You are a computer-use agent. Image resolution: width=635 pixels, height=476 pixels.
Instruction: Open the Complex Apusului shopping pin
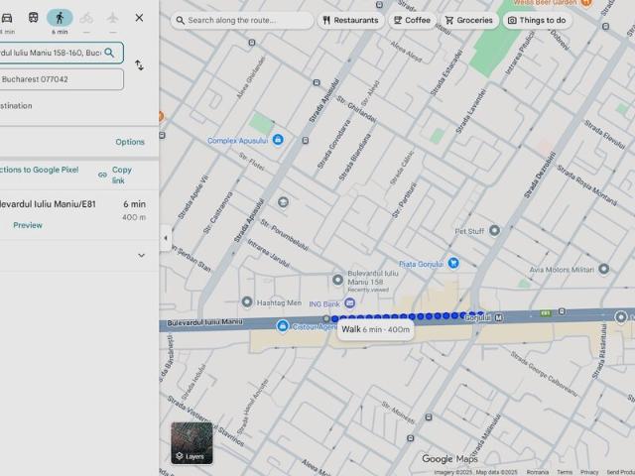(x=278, y=140)
